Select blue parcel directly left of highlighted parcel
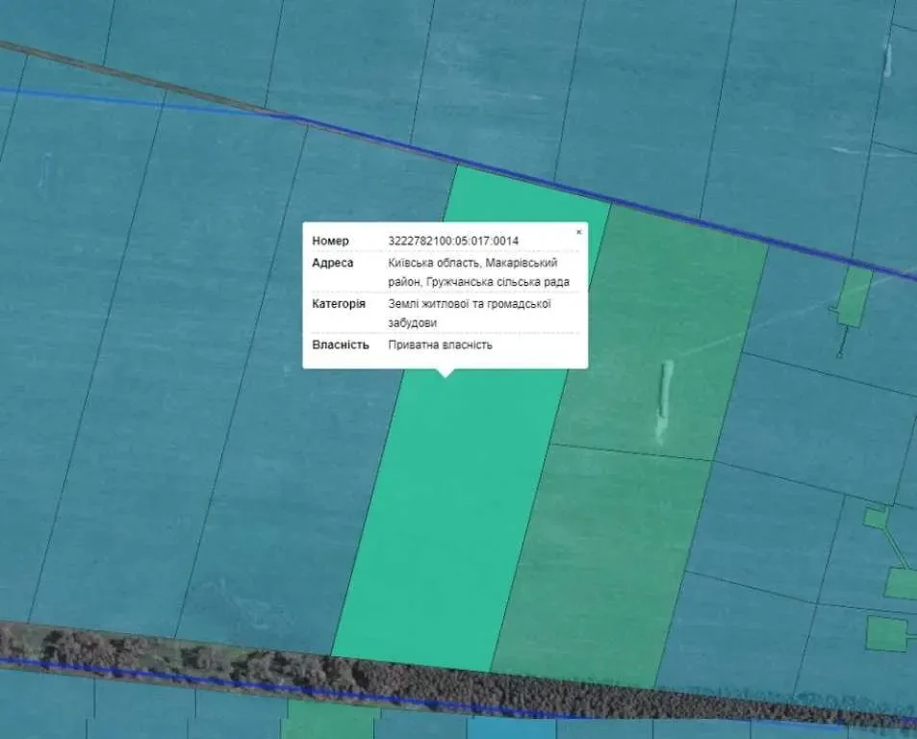Screen dimensions: 917x739 (289, 481)
